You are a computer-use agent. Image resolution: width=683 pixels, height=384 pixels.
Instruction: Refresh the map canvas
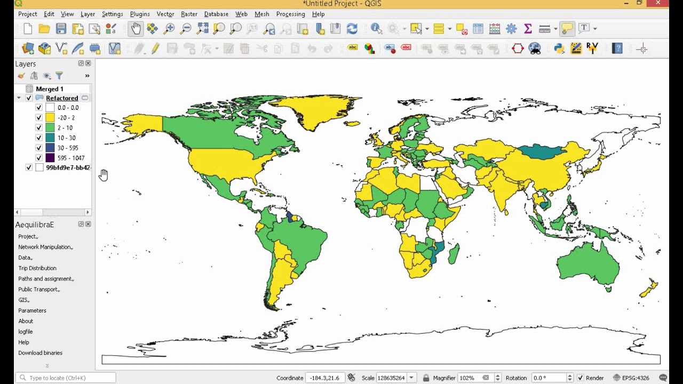coord(352,29)
